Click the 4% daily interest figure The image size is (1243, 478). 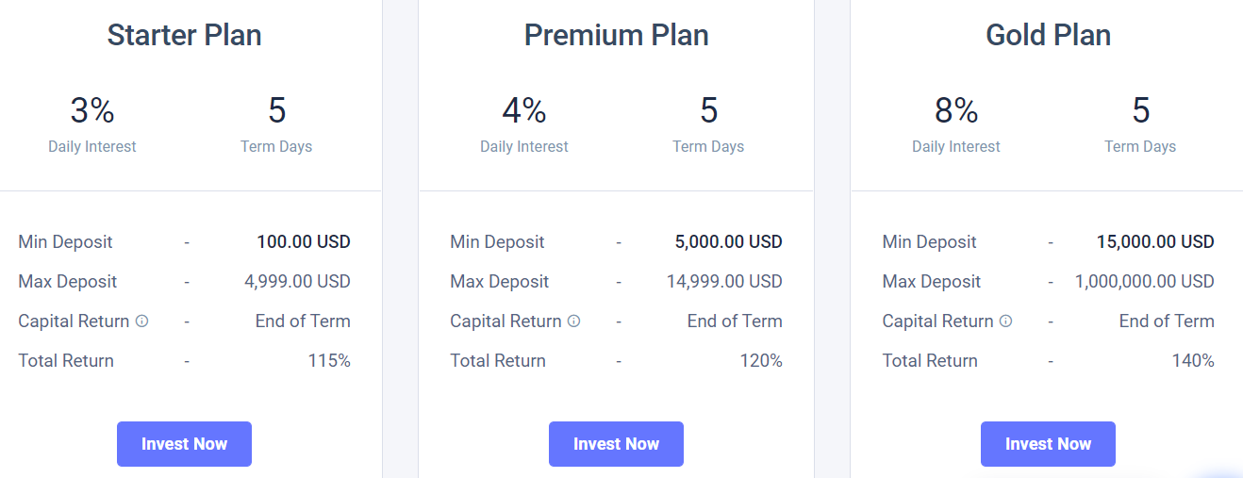[x=524, y=111]
